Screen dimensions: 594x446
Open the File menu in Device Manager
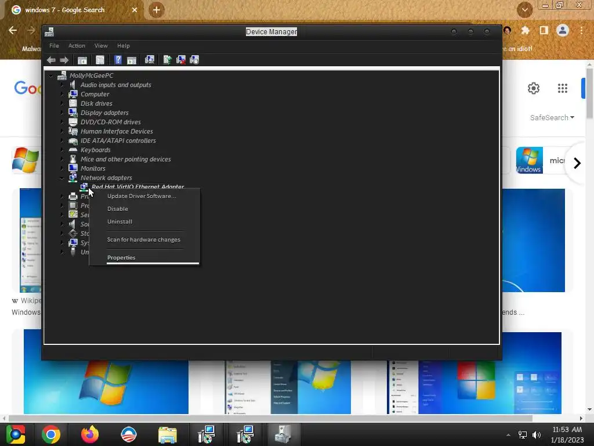pos(54,45)
